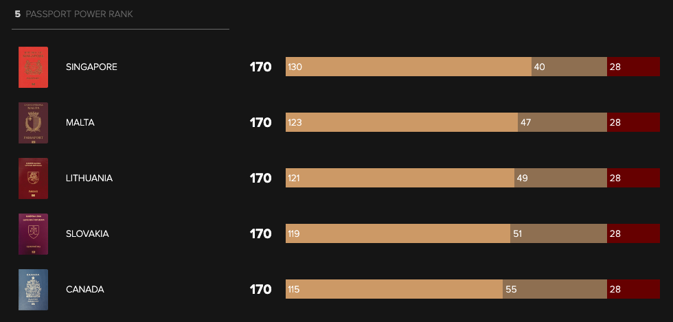This screenshot has width=673, height=322.
Task: Click the Slovakia passport cover icon
Action: [x=34, y=234]
